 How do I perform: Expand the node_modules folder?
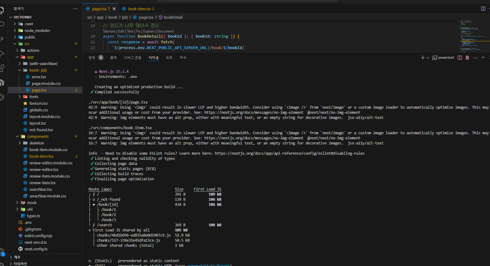point(45,30)
